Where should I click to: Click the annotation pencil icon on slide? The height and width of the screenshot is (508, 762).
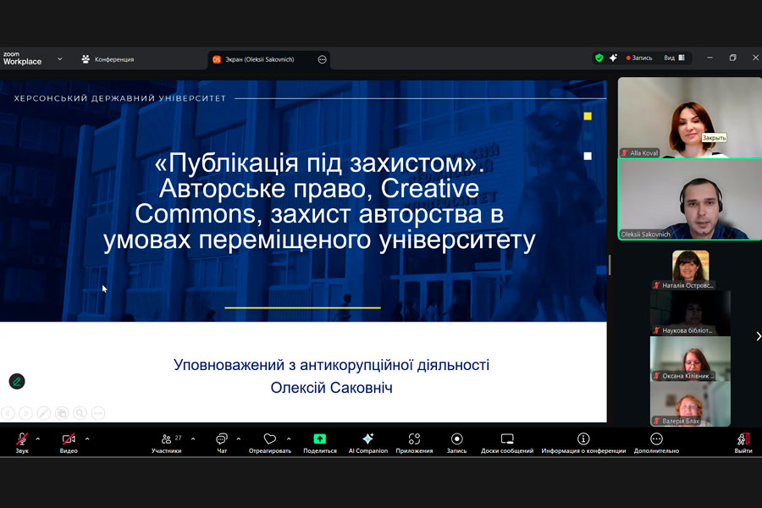tap(17, 382)
